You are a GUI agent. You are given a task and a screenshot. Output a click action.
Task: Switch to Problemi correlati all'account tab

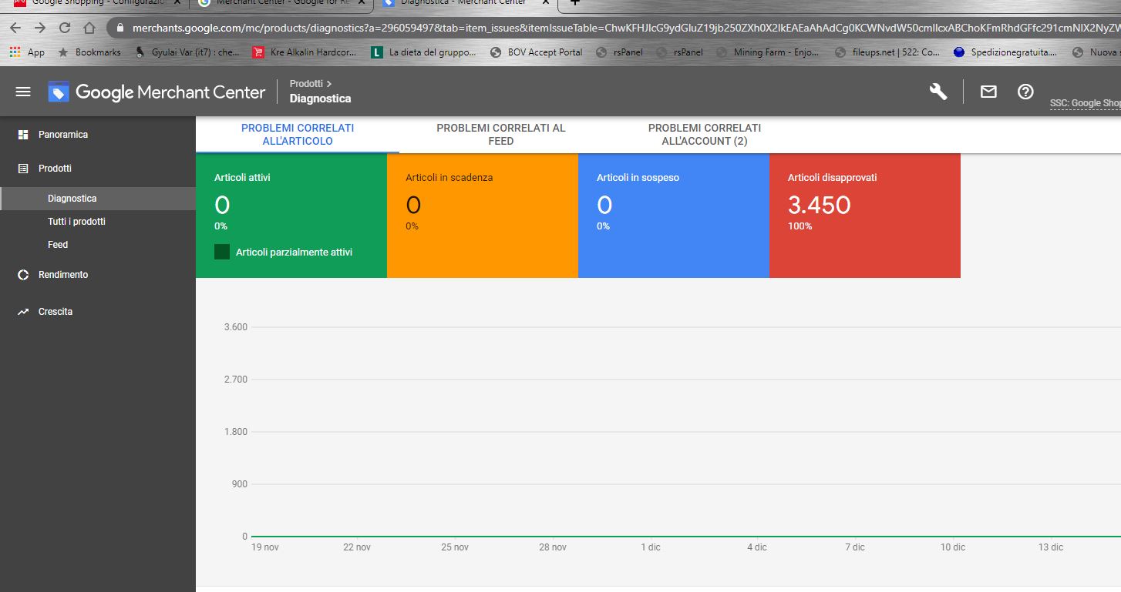704,134
